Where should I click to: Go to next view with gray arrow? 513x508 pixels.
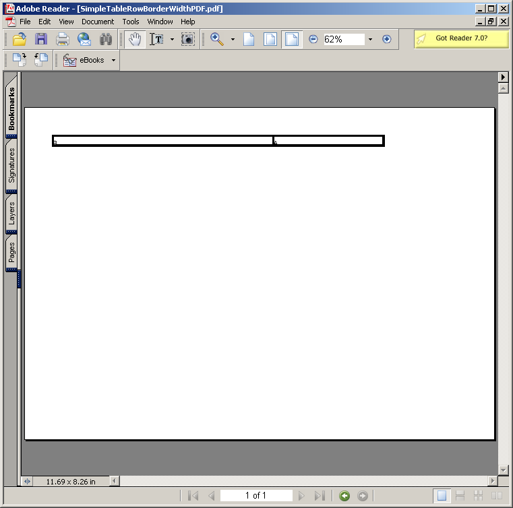[x=362, y=496]
